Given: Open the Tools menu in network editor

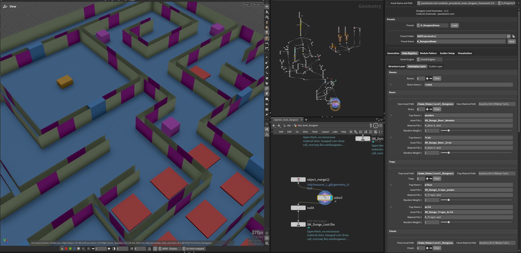Looking at the screenshot, I should click(x=315, y=132).
